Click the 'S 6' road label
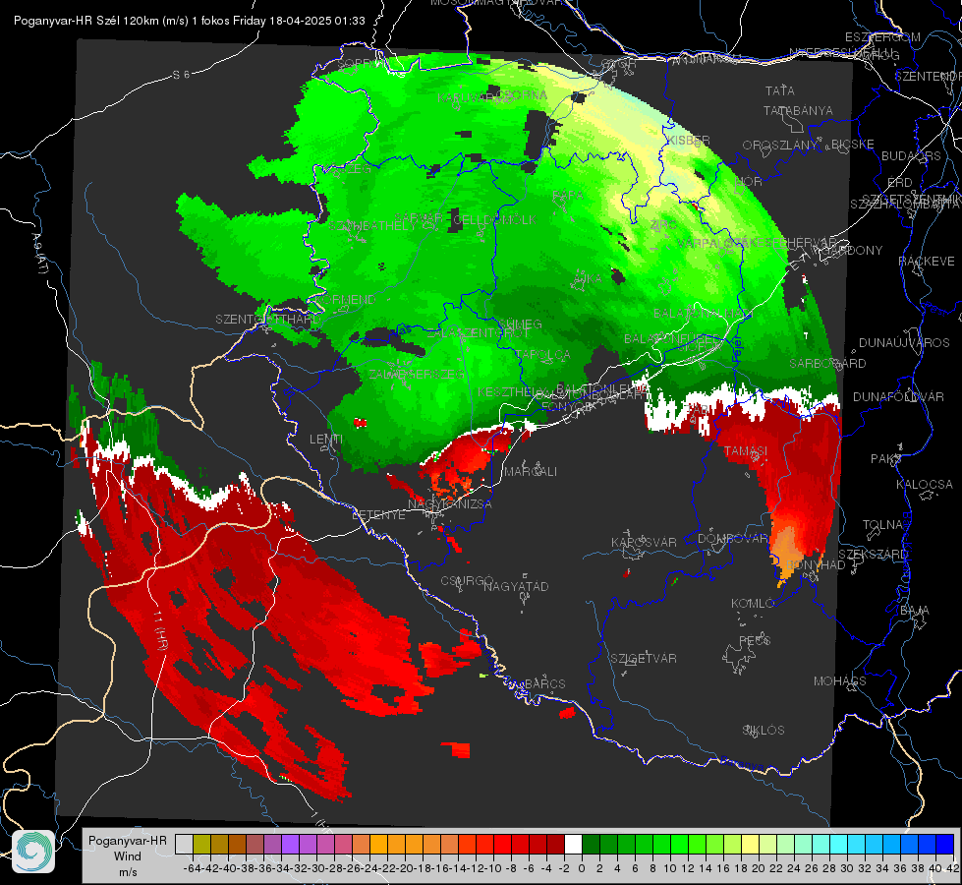The height and width of the screenshot is (885, 962). tap(182, 75)
